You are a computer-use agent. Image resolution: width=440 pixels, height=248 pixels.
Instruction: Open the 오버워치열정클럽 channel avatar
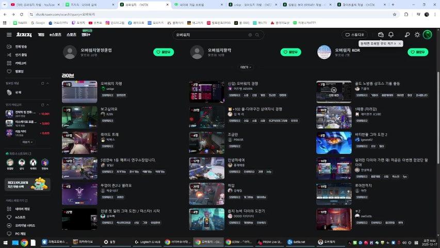(70, 52)
